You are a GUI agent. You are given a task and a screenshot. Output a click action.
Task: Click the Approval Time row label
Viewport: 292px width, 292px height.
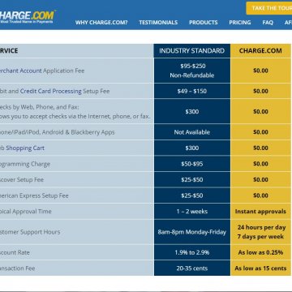(x=26, y=212)
